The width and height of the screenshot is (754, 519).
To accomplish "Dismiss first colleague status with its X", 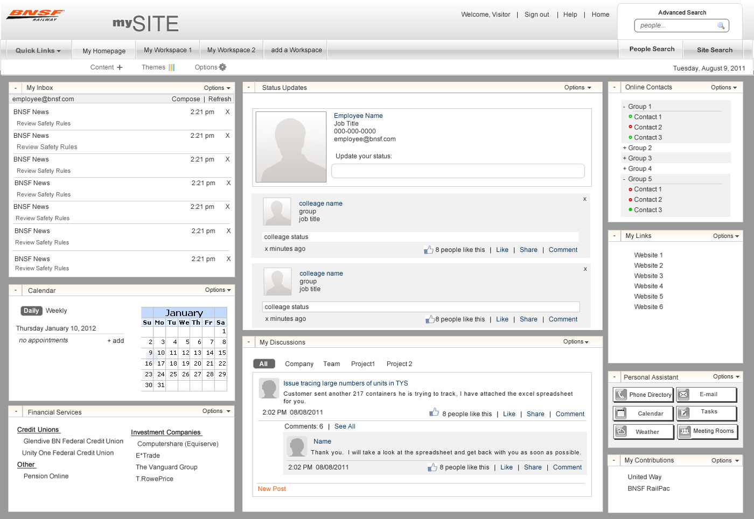I will click(x=585, y=199).
